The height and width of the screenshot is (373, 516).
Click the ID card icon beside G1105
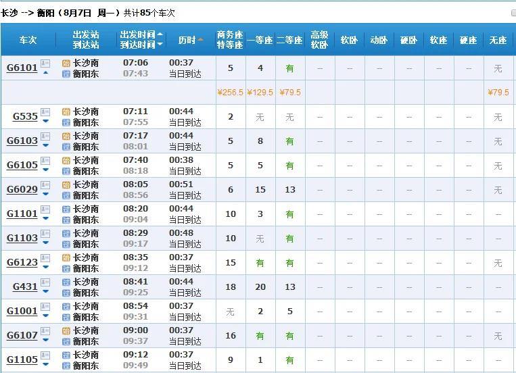point(45,355)
